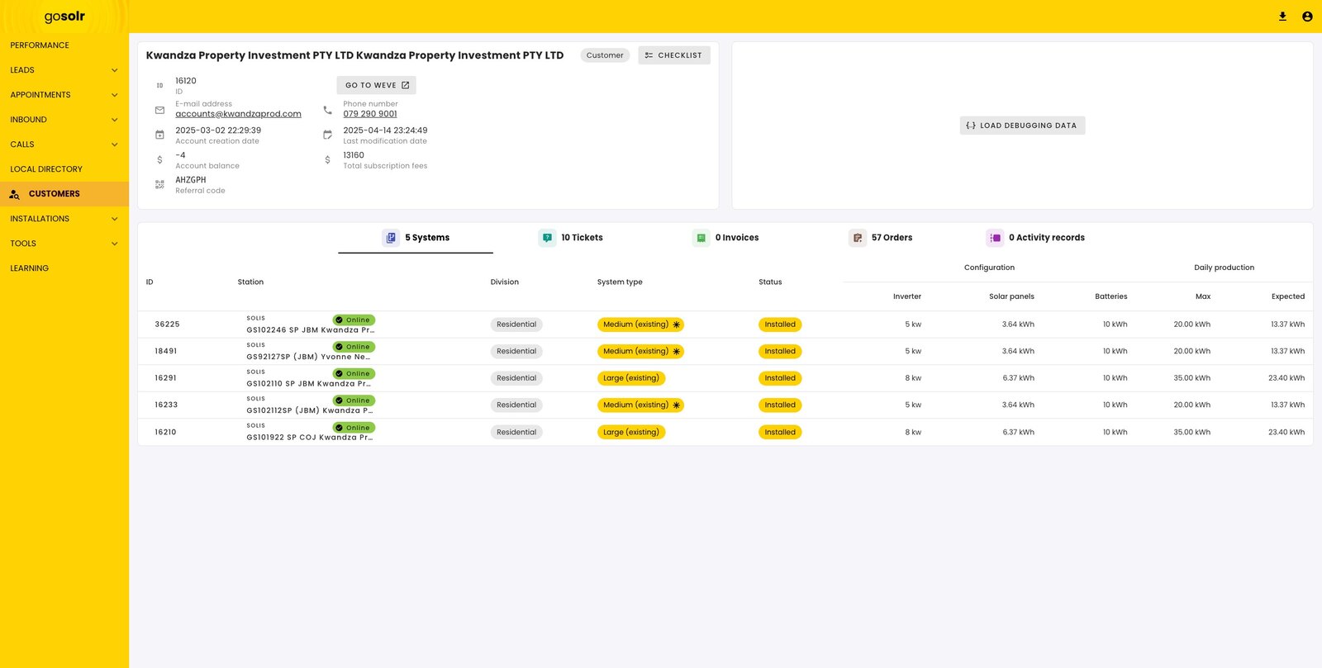Click Large (existing) badge in row 16291
The image size is (1322, 668).
coord(631,378)
